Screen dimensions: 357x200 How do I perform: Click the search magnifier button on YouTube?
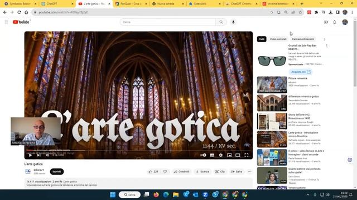click(x=221, y=22)
